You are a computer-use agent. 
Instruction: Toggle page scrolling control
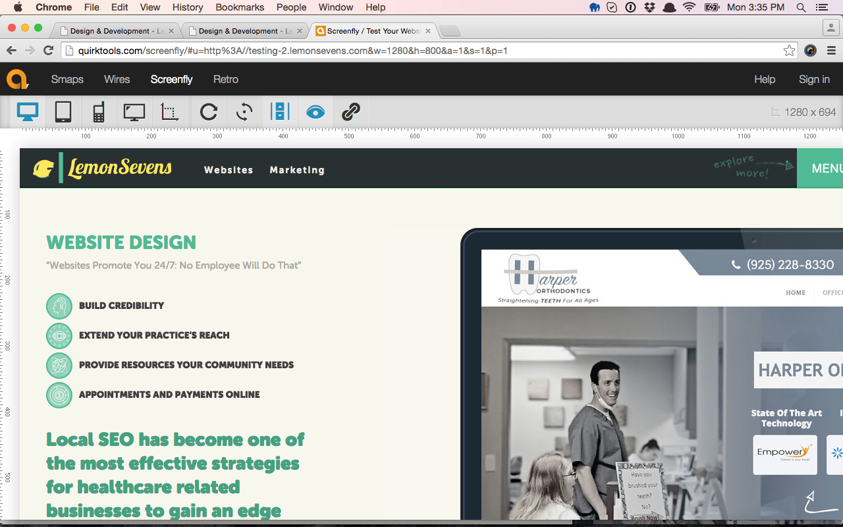(x=280, y=111)
